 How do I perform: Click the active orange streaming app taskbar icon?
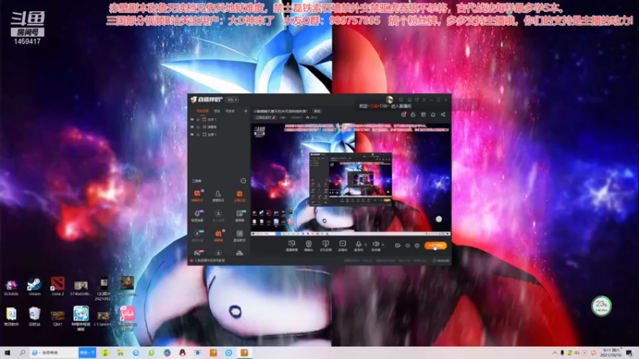pyautogui.click(x=244, y=353)
